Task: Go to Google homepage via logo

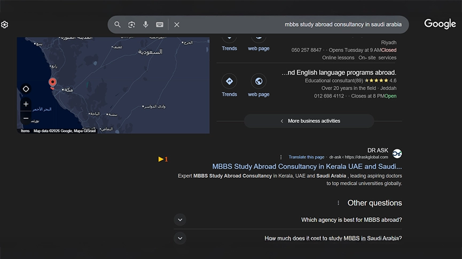Action: click(x=440, y=23)
